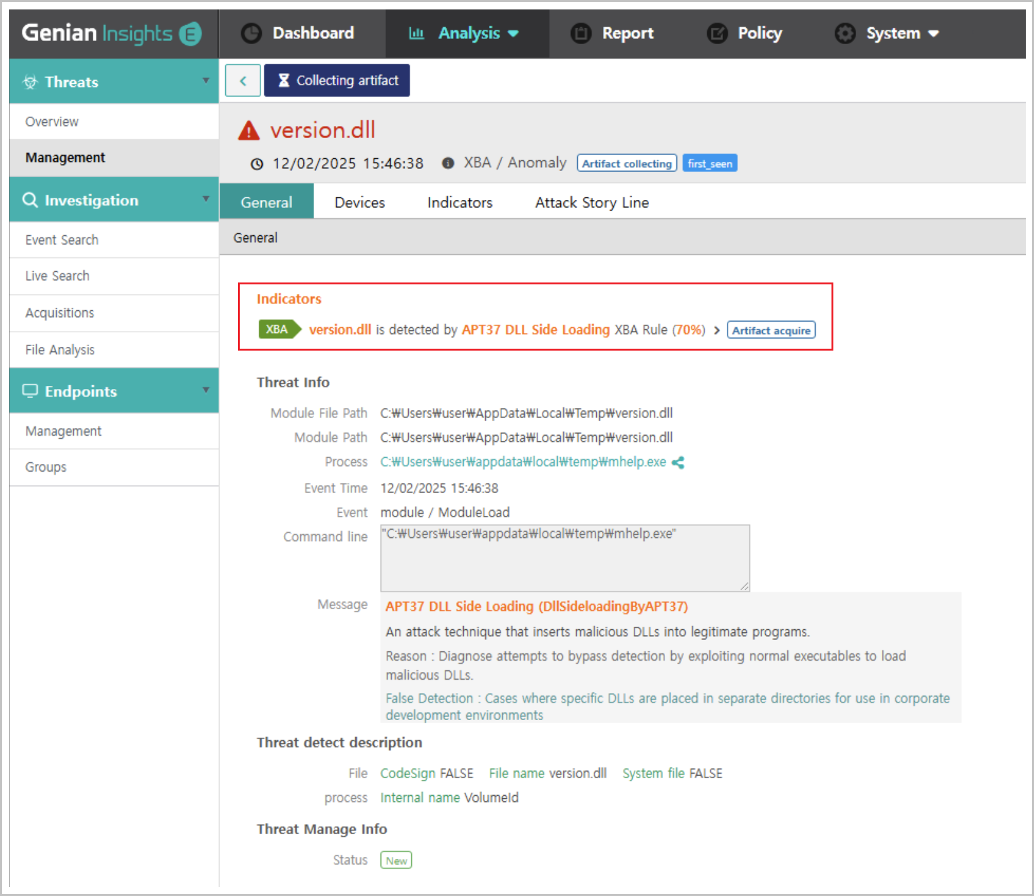Toggle the New status badge
Screen dimensions: 1034x896
pyautogui.click(x=396, y=859)
